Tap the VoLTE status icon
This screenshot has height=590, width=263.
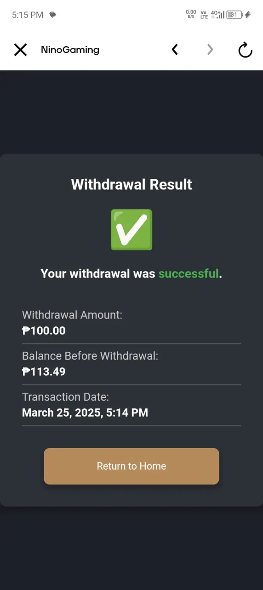[204, 15]
